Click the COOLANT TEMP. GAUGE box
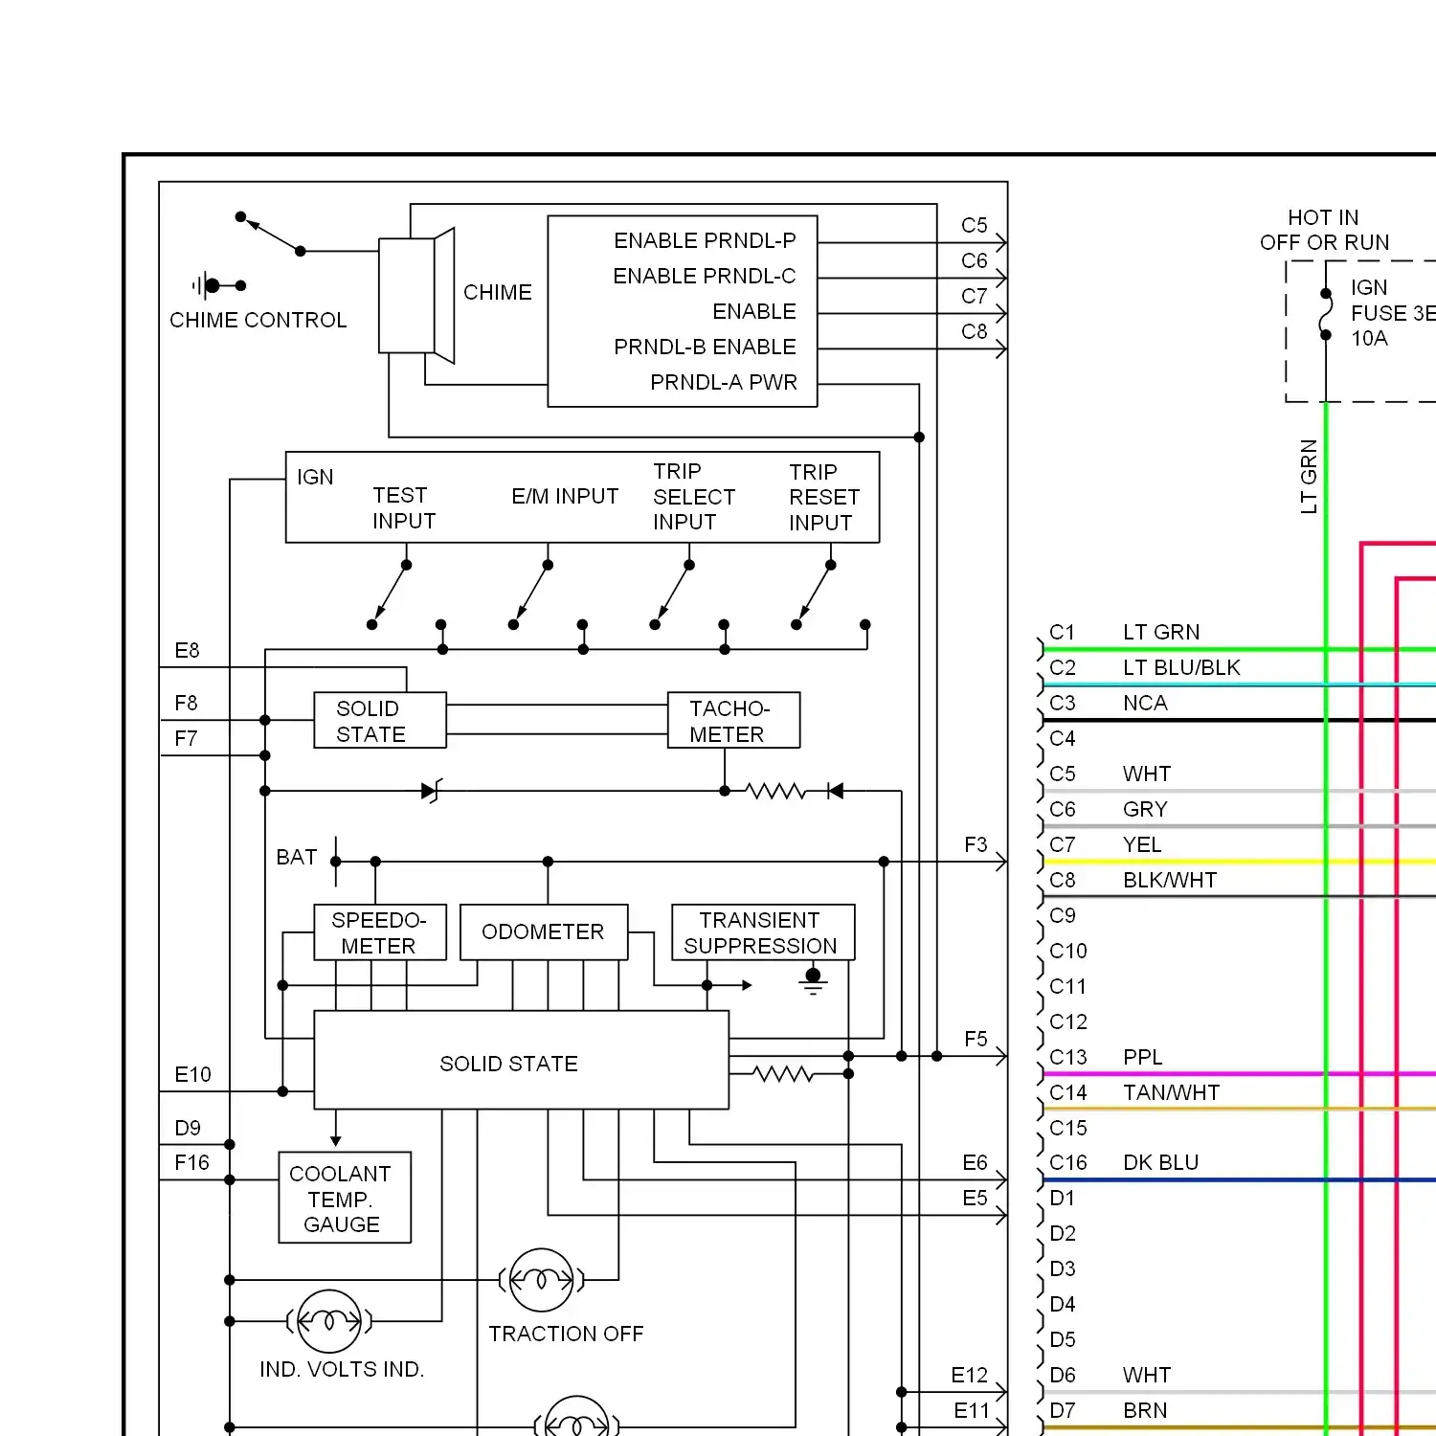Viewport: 1436px width, 1436px height. click(345, 1198)
